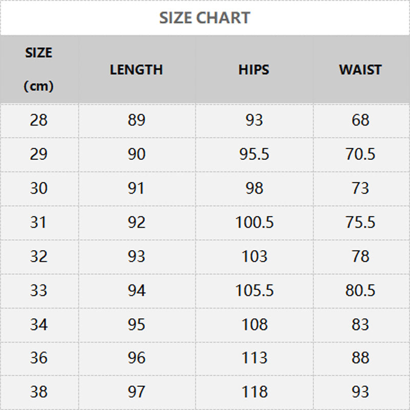The width and height of the screenshot is (410, 410).
Task: Select the LENGTH column header
Action: pos(136,70)
